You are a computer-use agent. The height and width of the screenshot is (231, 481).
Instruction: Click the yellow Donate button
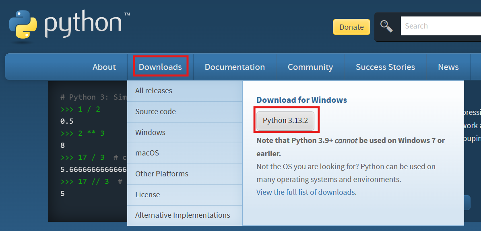tap(351, 27)
